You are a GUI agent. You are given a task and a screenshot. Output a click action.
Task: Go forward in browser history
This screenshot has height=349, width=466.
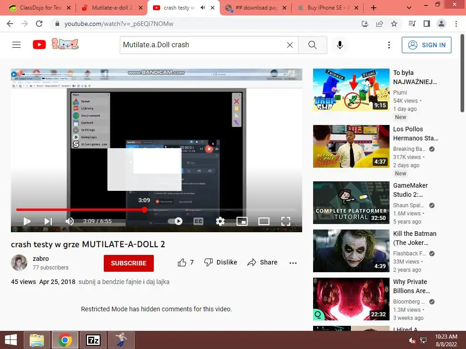pyautogui.click(x=25, y=24)
